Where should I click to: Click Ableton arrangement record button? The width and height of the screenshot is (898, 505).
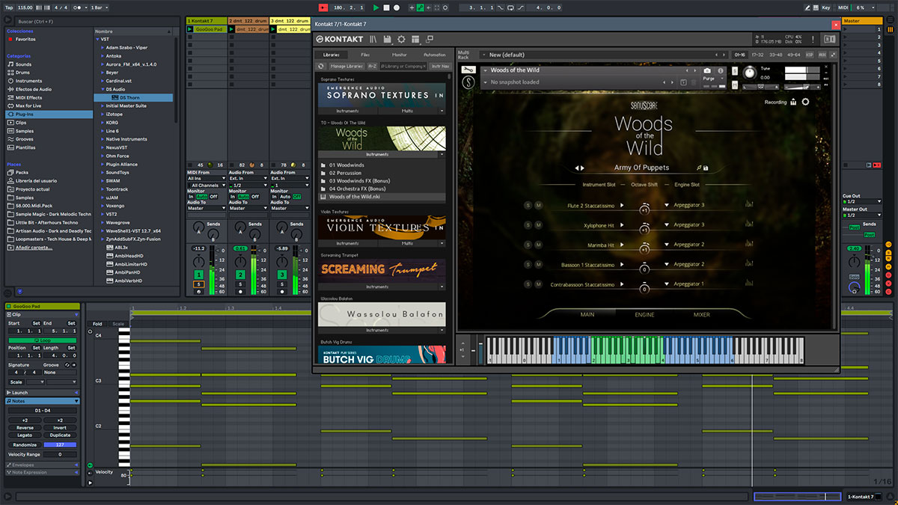397,7
